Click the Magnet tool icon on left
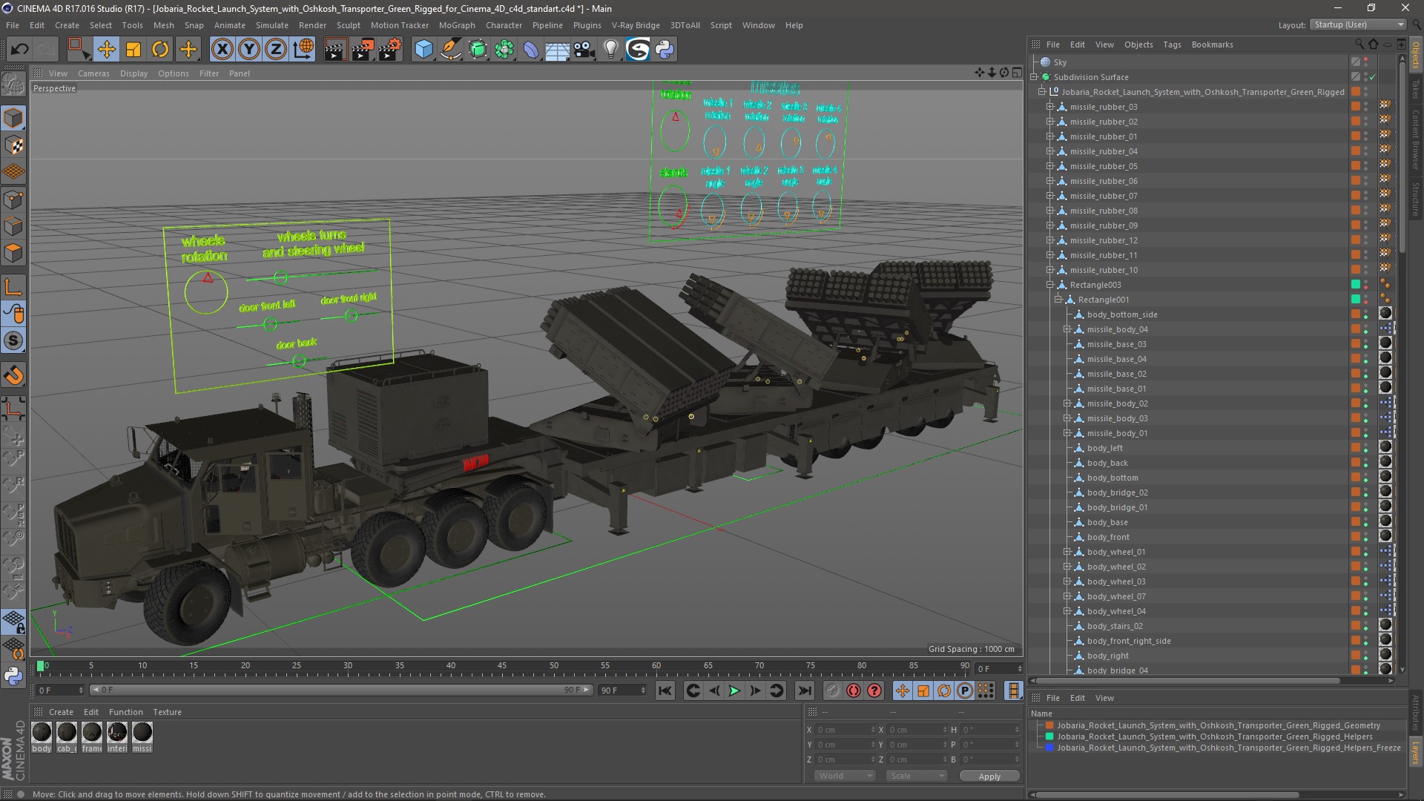The height and width of the screenshot is (801, 1424). 13,375
